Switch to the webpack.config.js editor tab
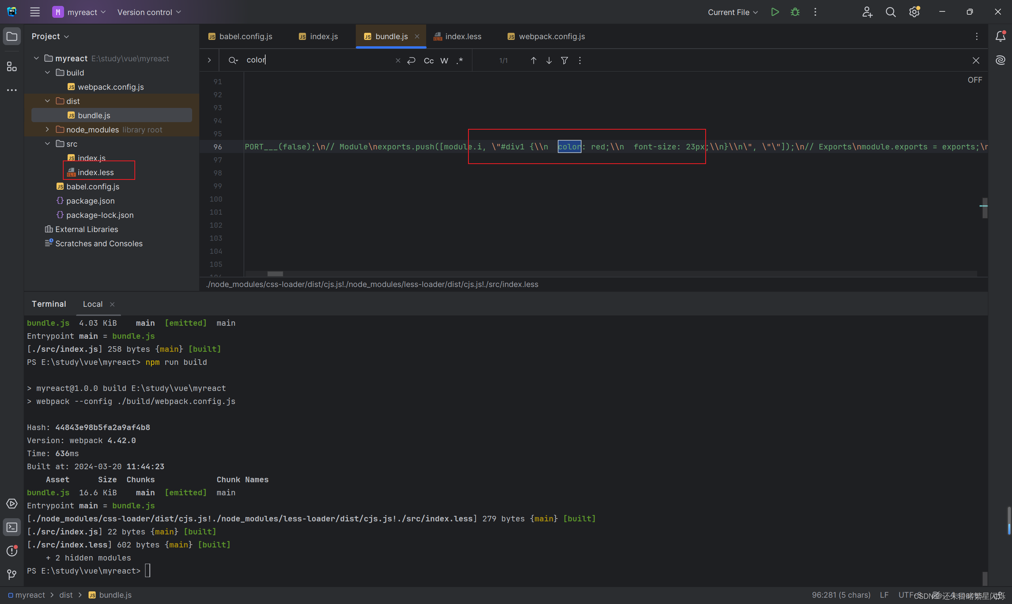The image size is (1012, 604). tap(551, 36)
